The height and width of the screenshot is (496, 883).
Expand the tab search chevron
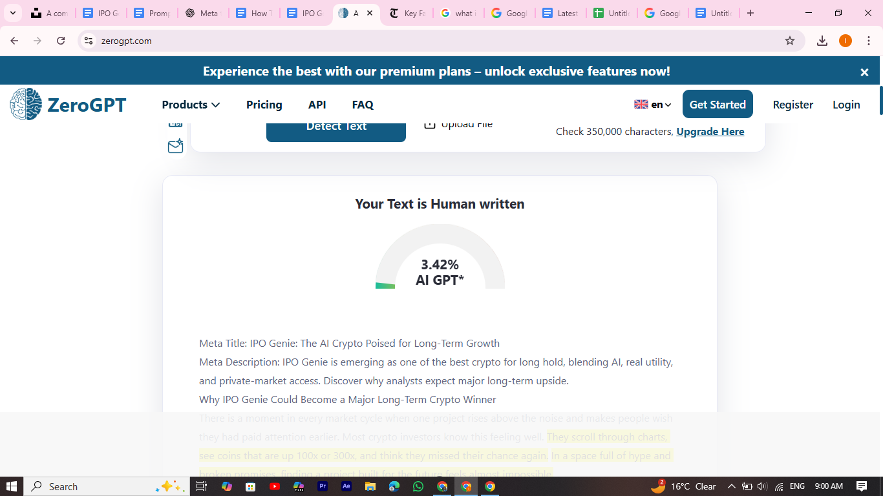click(x=12, y=13)
